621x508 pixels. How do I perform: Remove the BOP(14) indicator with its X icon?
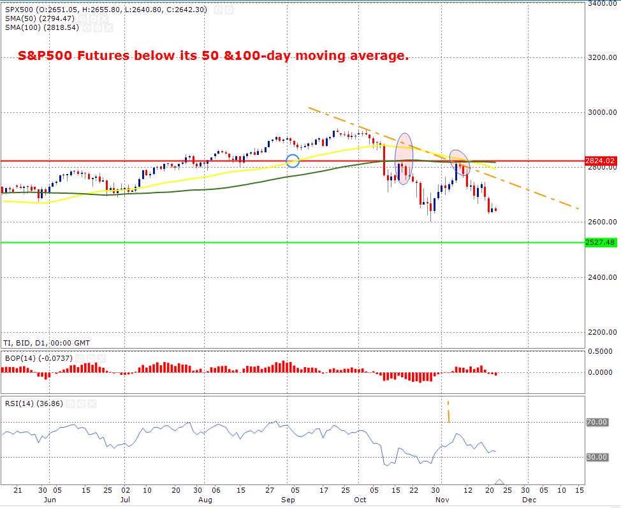pos(102,359)
